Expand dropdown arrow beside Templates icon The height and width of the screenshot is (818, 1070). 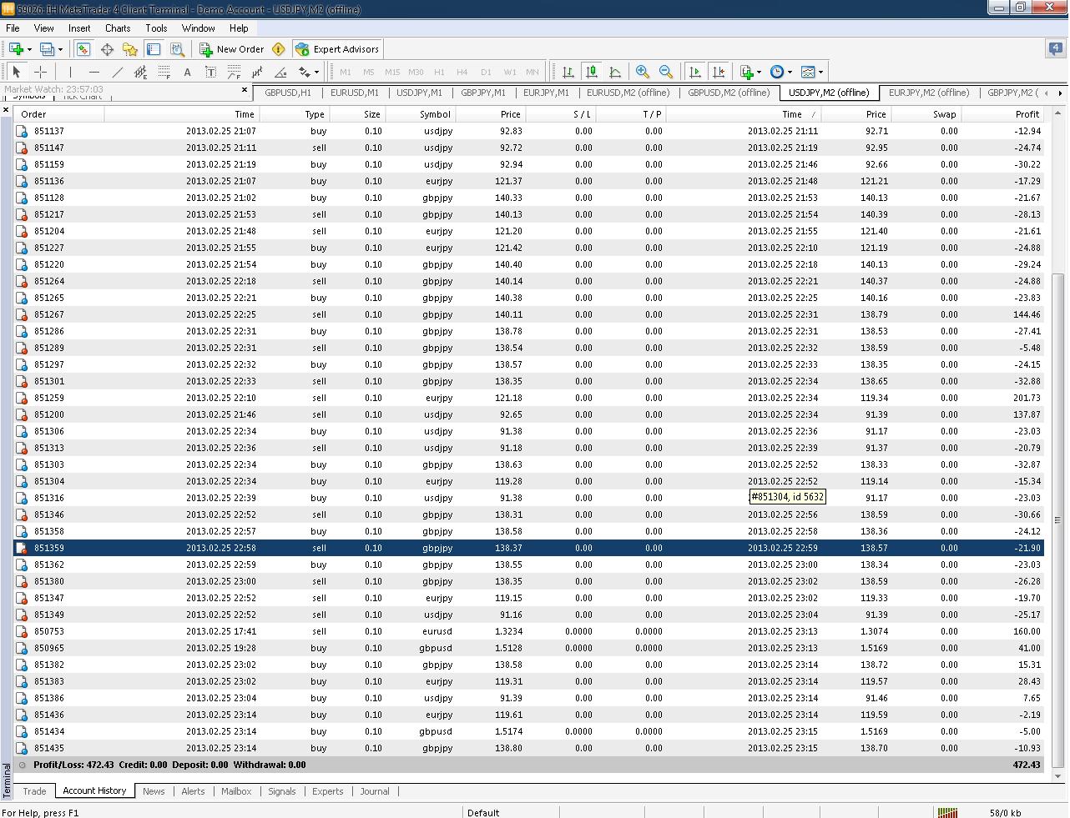coord(820,72)
